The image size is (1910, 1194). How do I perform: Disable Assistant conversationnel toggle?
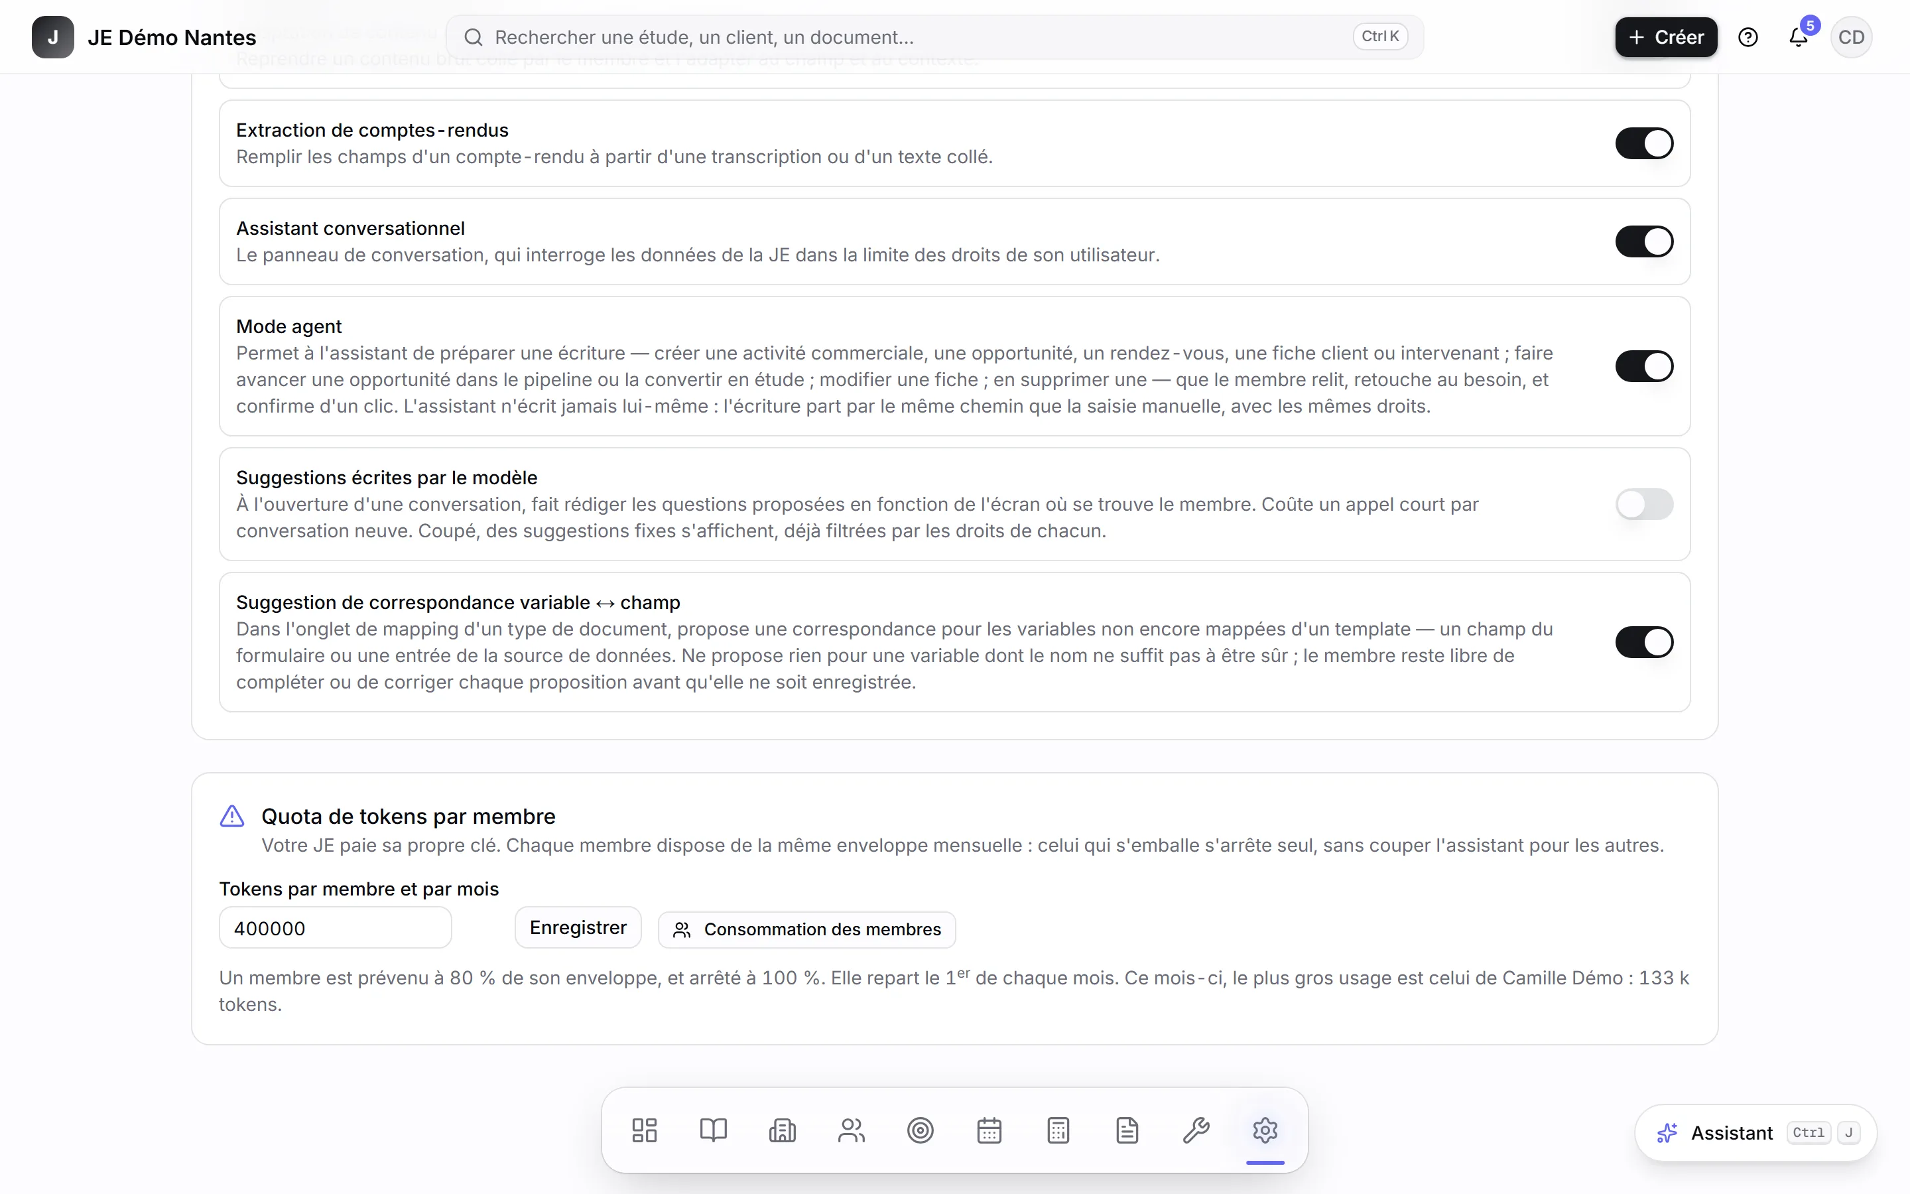(x=1644, y=241)
